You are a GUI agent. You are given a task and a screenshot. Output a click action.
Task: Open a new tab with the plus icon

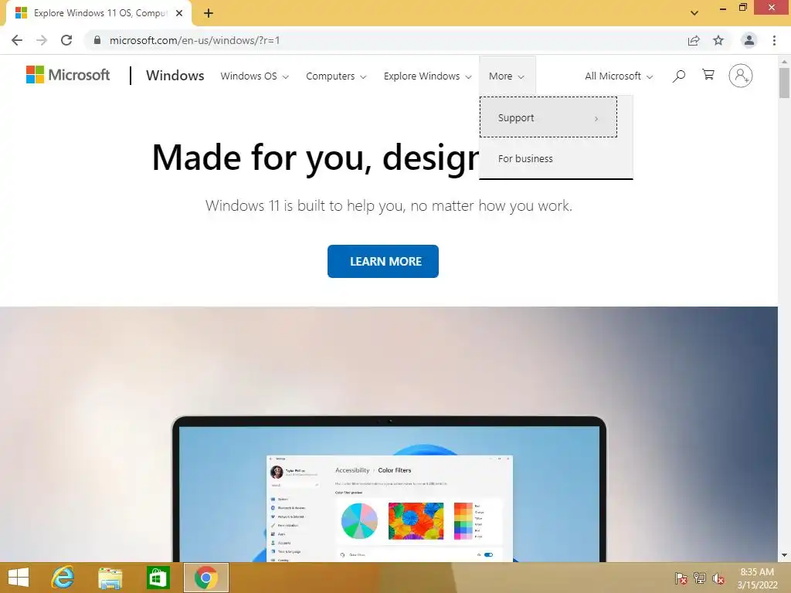coord(209,13)
